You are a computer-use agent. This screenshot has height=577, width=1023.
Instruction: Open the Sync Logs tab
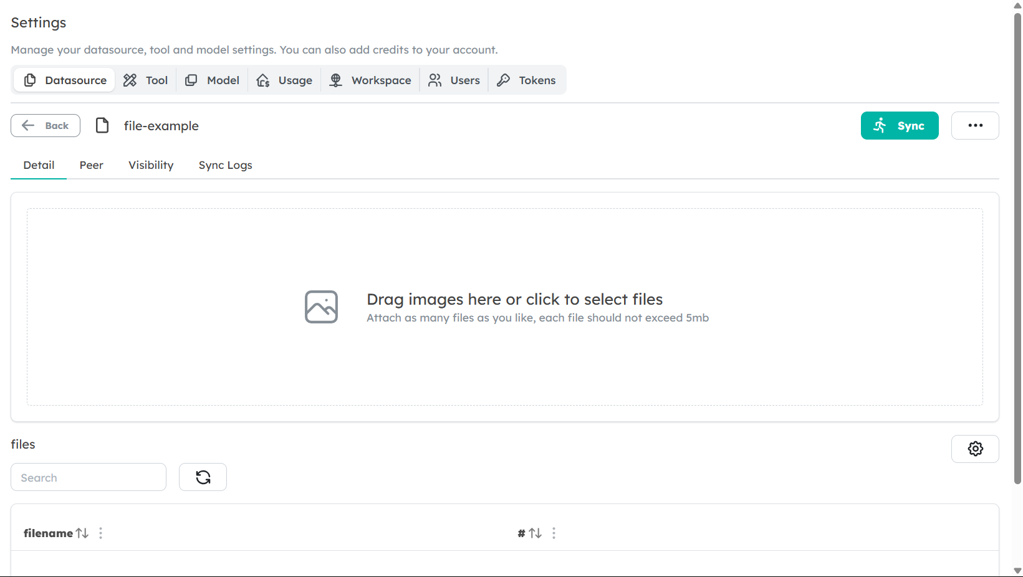tap(225, 165)
